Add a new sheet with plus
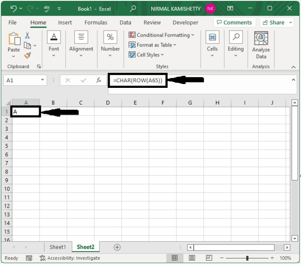 pyautogui.click(x=117, y=247)
